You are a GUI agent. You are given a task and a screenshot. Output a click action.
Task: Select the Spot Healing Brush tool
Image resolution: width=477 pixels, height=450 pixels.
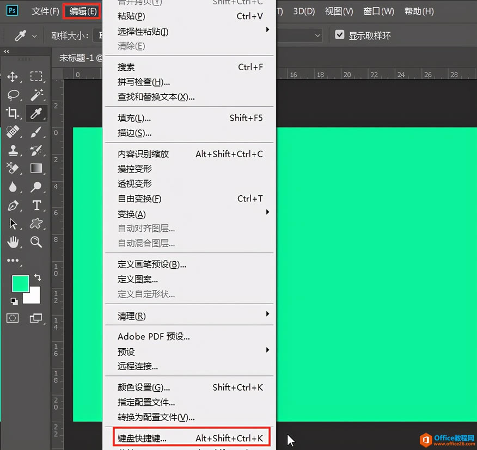click(13, 132)
